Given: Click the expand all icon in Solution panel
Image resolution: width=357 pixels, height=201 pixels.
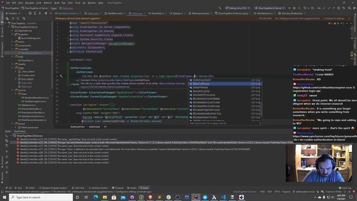Looking at the screenshot, I should [x=35, y=13].
